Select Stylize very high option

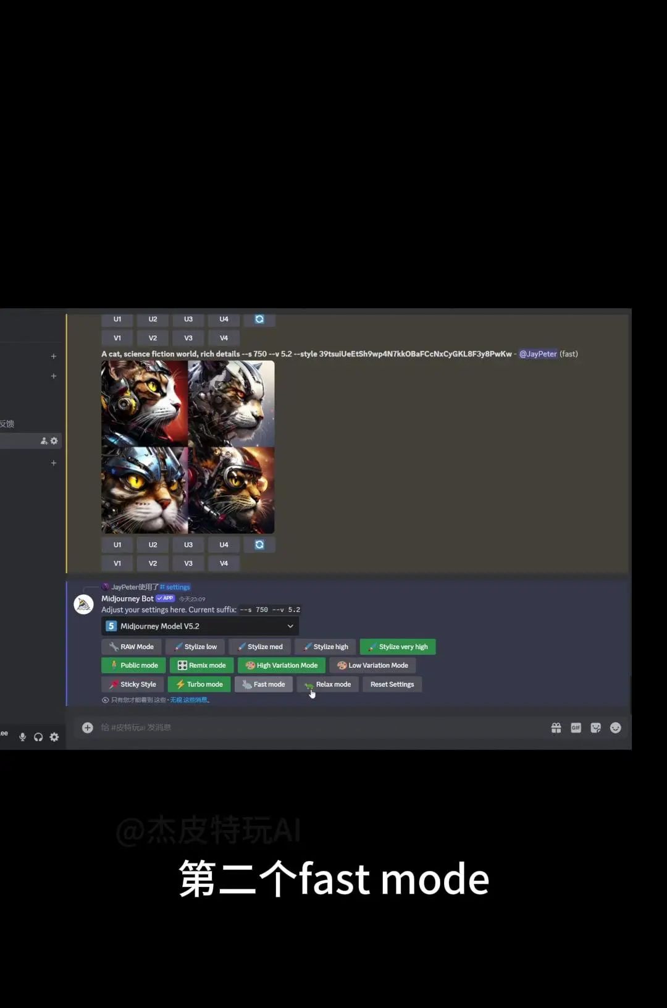click(x=398, y=647)
